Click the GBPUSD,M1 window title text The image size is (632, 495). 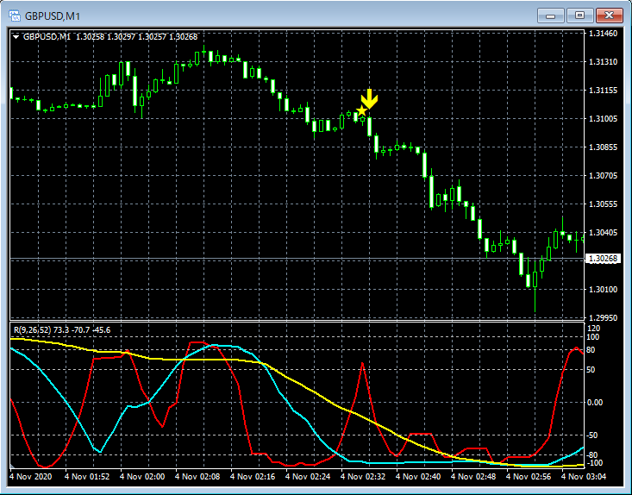(x=53, y=16)
